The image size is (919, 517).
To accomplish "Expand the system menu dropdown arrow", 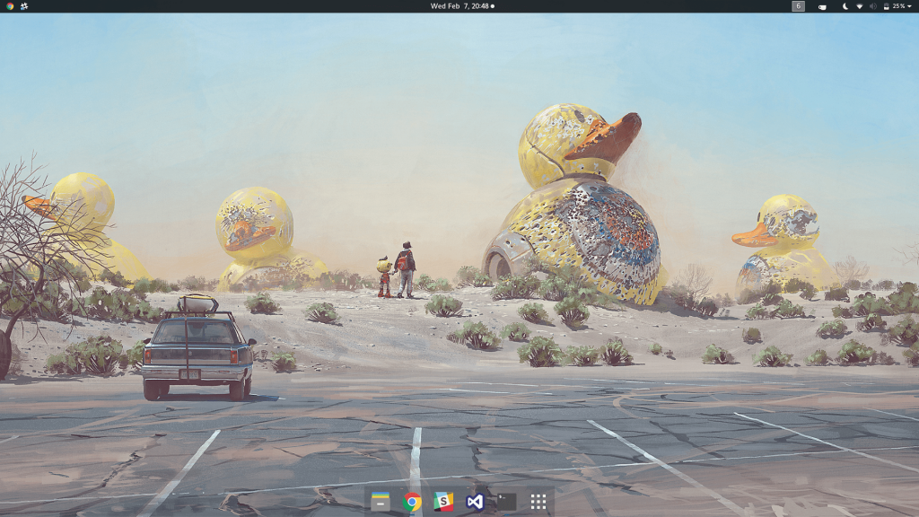I will 910,6.
